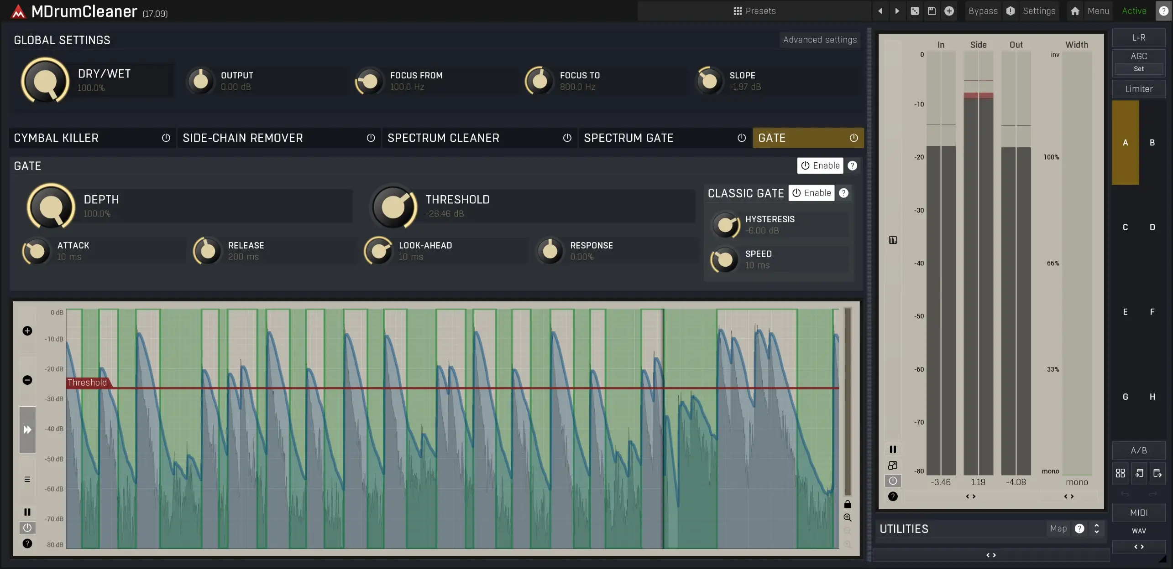This screenshot has height=569, width=1173.
Task: Click the Release value 200 ms
Action: point(243,257)
